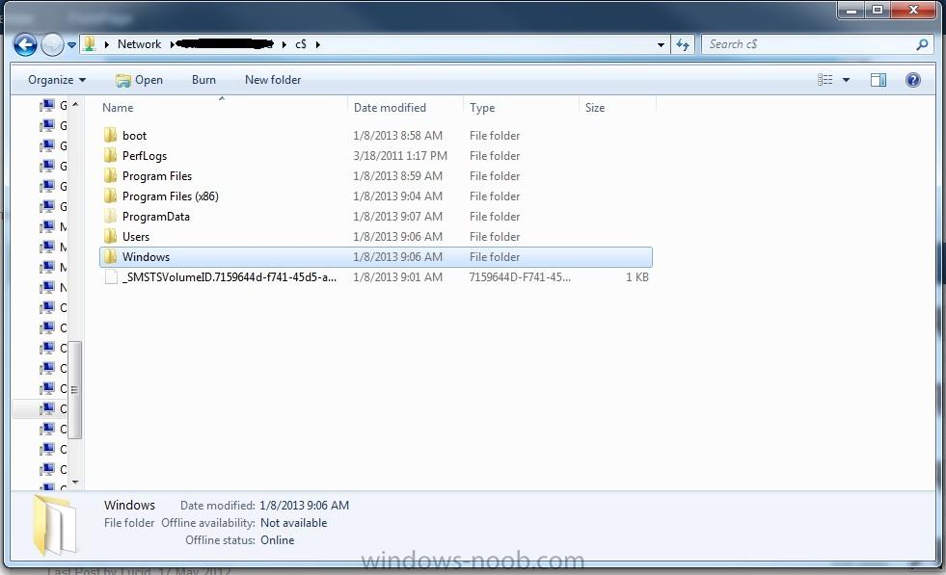Click Open in the command bar
This screenshot has width=946, height=575.
[x=140, y=80]
